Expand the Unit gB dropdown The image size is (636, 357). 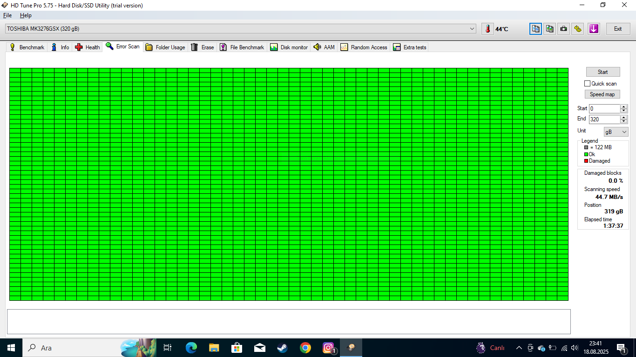pos(616,132)
